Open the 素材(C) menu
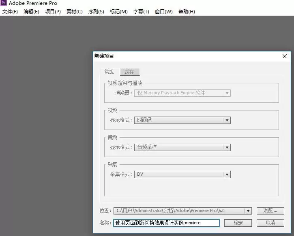Viewport: 294px width, 236px height. 74,12
